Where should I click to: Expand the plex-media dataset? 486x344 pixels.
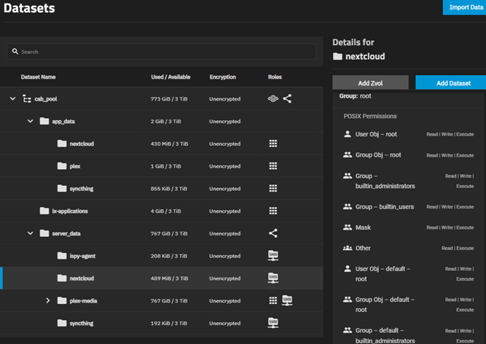click(48, 300)
